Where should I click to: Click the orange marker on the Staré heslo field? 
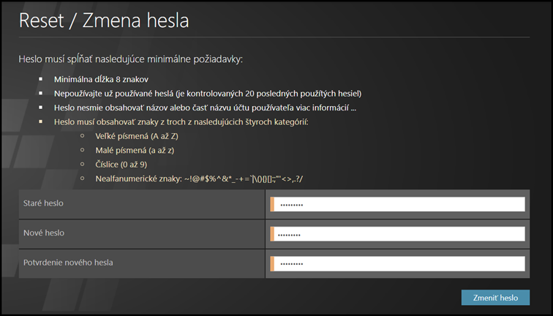[272, 205]
